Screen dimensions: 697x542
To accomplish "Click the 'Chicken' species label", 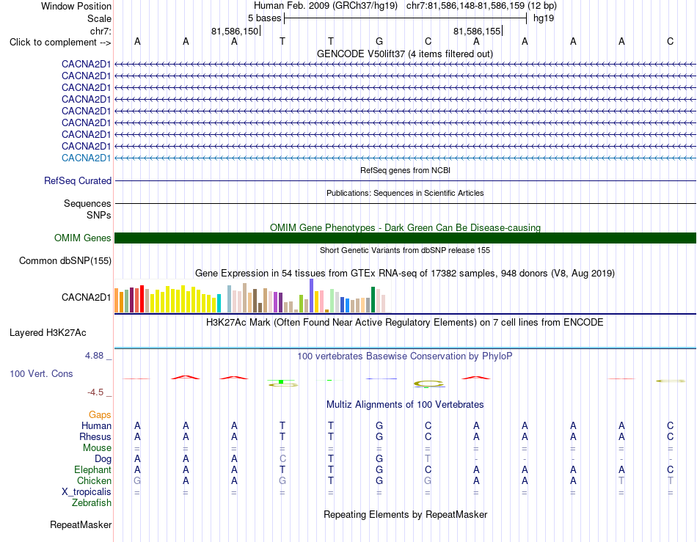I will coord(94,480).
